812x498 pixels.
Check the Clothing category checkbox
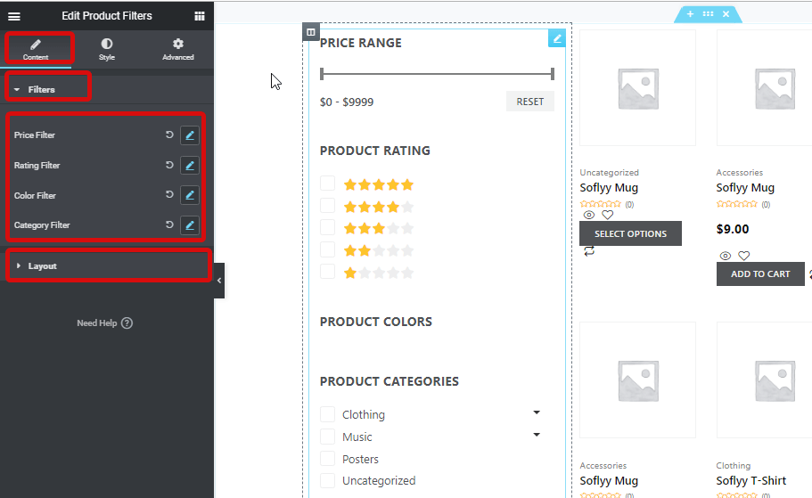coord(327,414)
